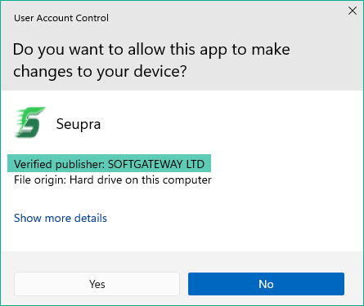The width and height of the screenshot is (364, 306).
Task: Close the User Account Control dialog
Action: pyautogui.click(x=353, y=11)
